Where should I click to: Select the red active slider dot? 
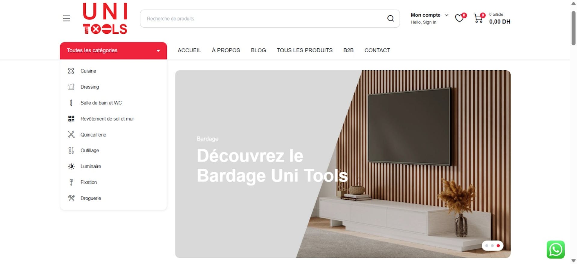tap(498, 246)
